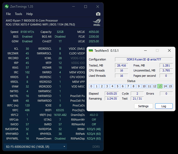The height and width of the screenshot is (154, 178).
Task: Click the Uncommitted MB value 3.795
Action: click(166, 70)
